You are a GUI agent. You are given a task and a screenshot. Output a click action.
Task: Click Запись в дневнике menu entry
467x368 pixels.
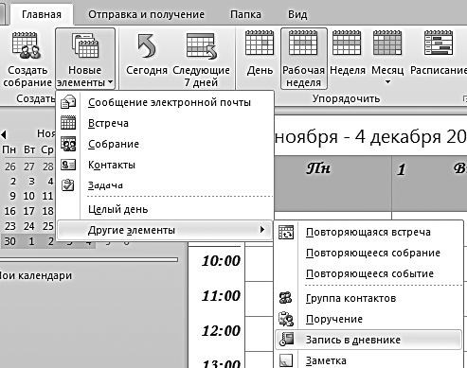[368, 340]
